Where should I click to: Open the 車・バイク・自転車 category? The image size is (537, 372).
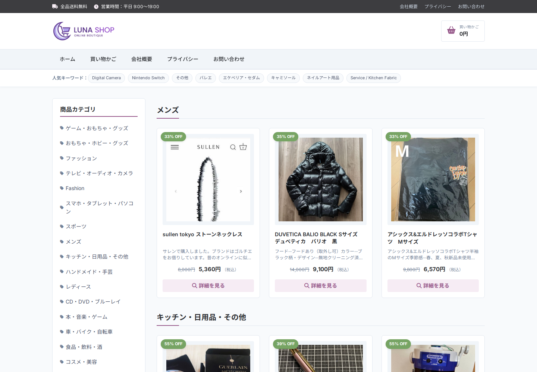[89, 332]
